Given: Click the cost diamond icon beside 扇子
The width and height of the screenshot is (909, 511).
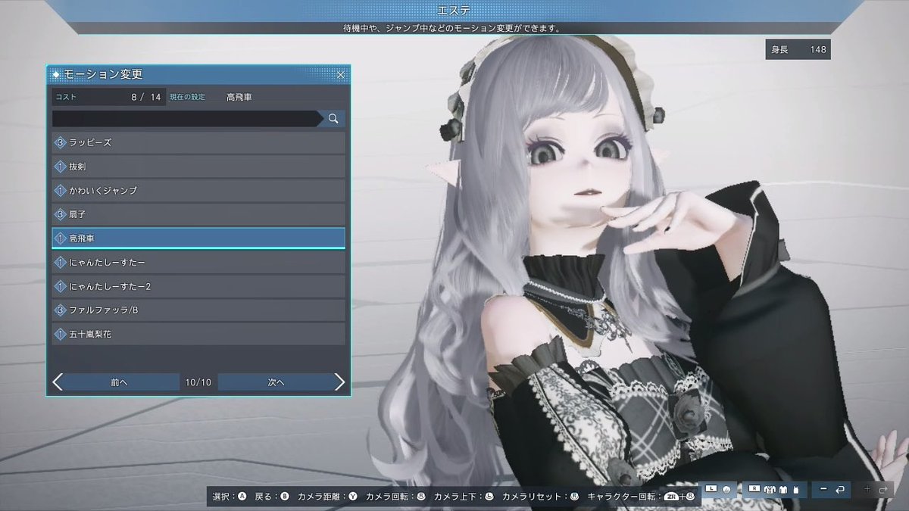Looking at the screenshot, I should point(60,214).
